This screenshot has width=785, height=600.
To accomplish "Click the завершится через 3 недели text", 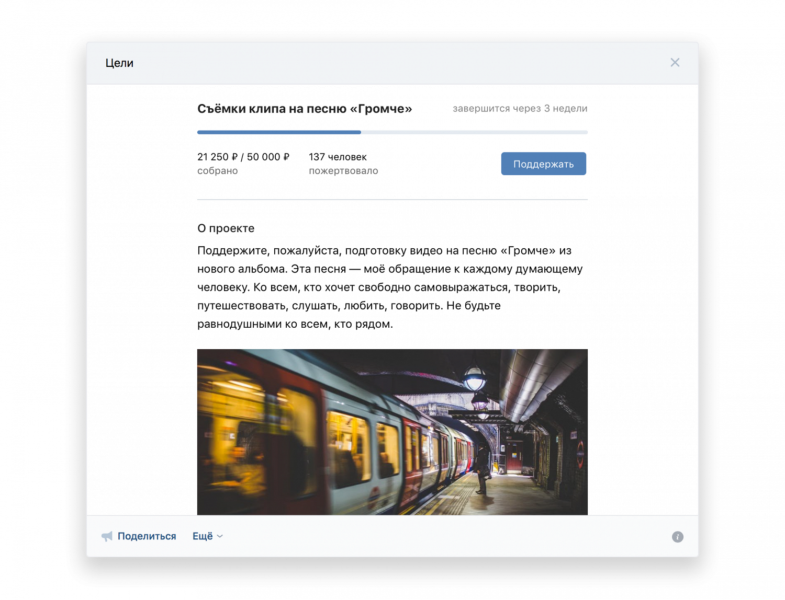I will pos(520,109).
